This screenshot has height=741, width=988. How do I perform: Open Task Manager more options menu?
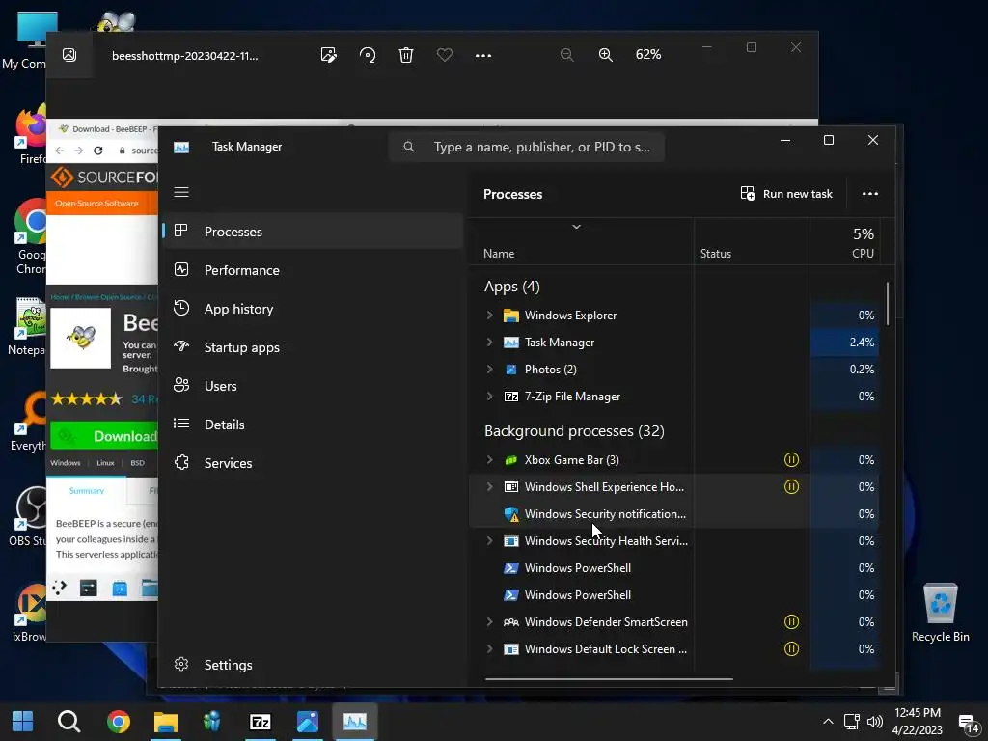(x=870, y=193)
